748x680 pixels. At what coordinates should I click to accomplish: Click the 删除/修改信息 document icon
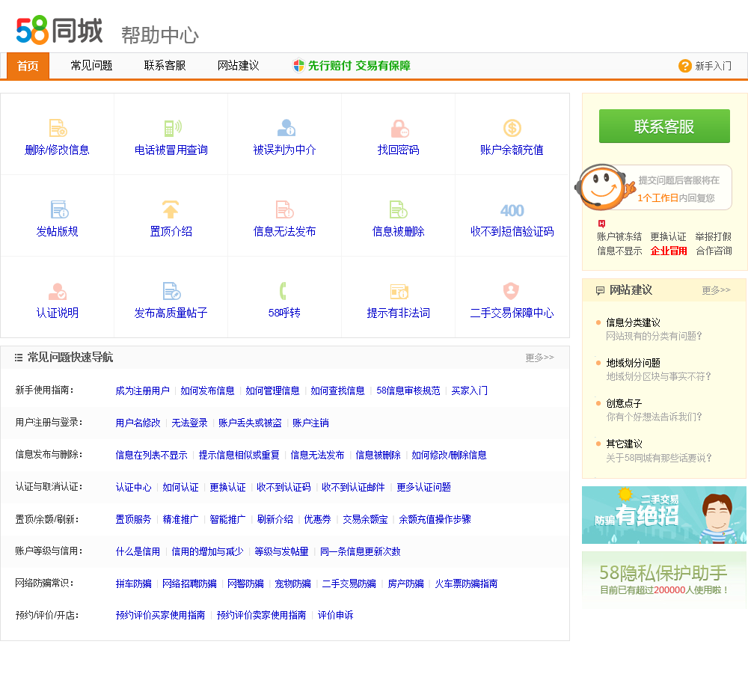[58, 128]
